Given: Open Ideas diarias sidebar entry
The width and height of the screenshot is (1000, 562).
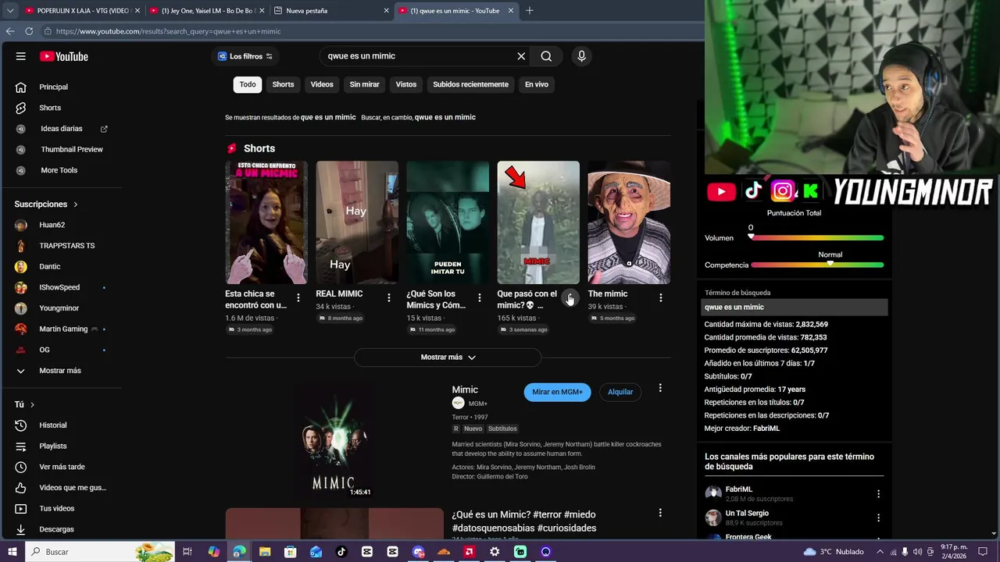Looking at the screenshot, I should 61,129.
